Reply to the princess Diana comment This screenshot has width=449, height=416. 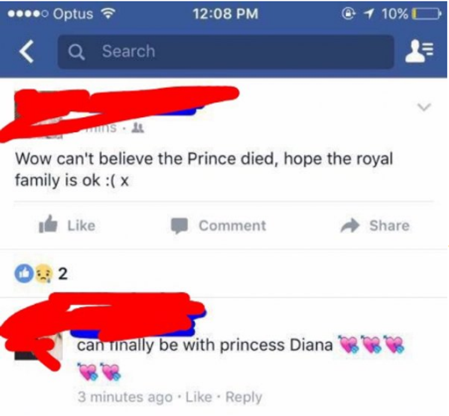click(x=244, y=397)
